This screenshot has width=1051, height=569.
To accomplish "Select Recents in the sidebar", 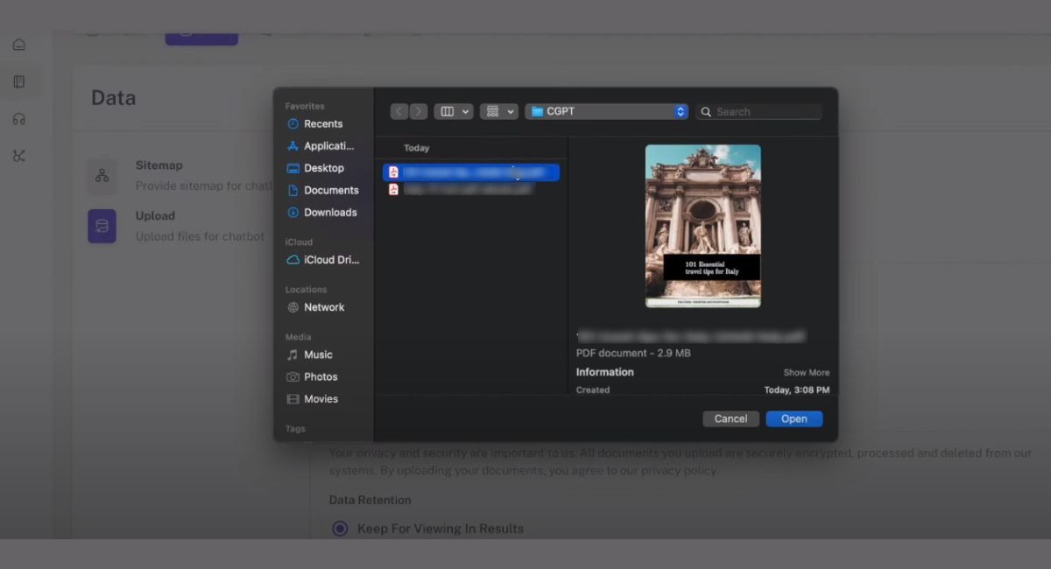I will click(322, 124).
